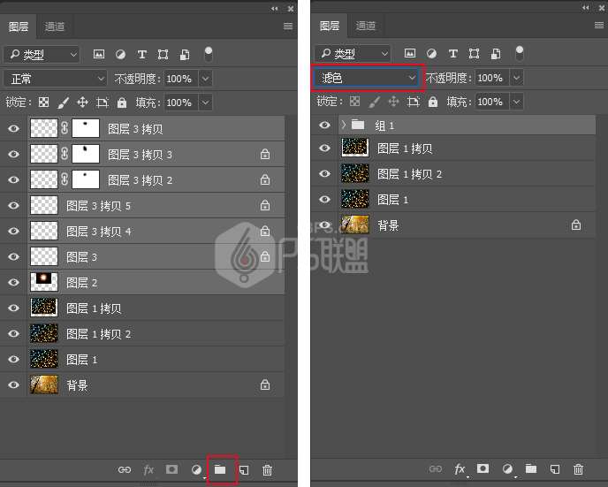This screenshot has height=487, width=608.
Task: Click shape layer filter icon in left panel
Action: click(163, 54)
